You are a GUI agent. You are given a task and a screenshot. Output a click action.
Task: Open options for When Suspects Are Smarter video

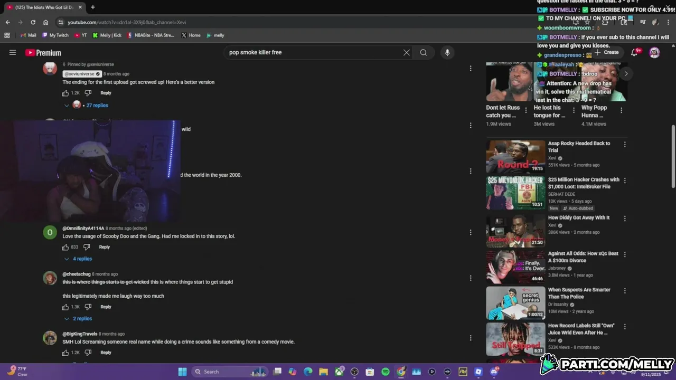[x=625, y=291]
